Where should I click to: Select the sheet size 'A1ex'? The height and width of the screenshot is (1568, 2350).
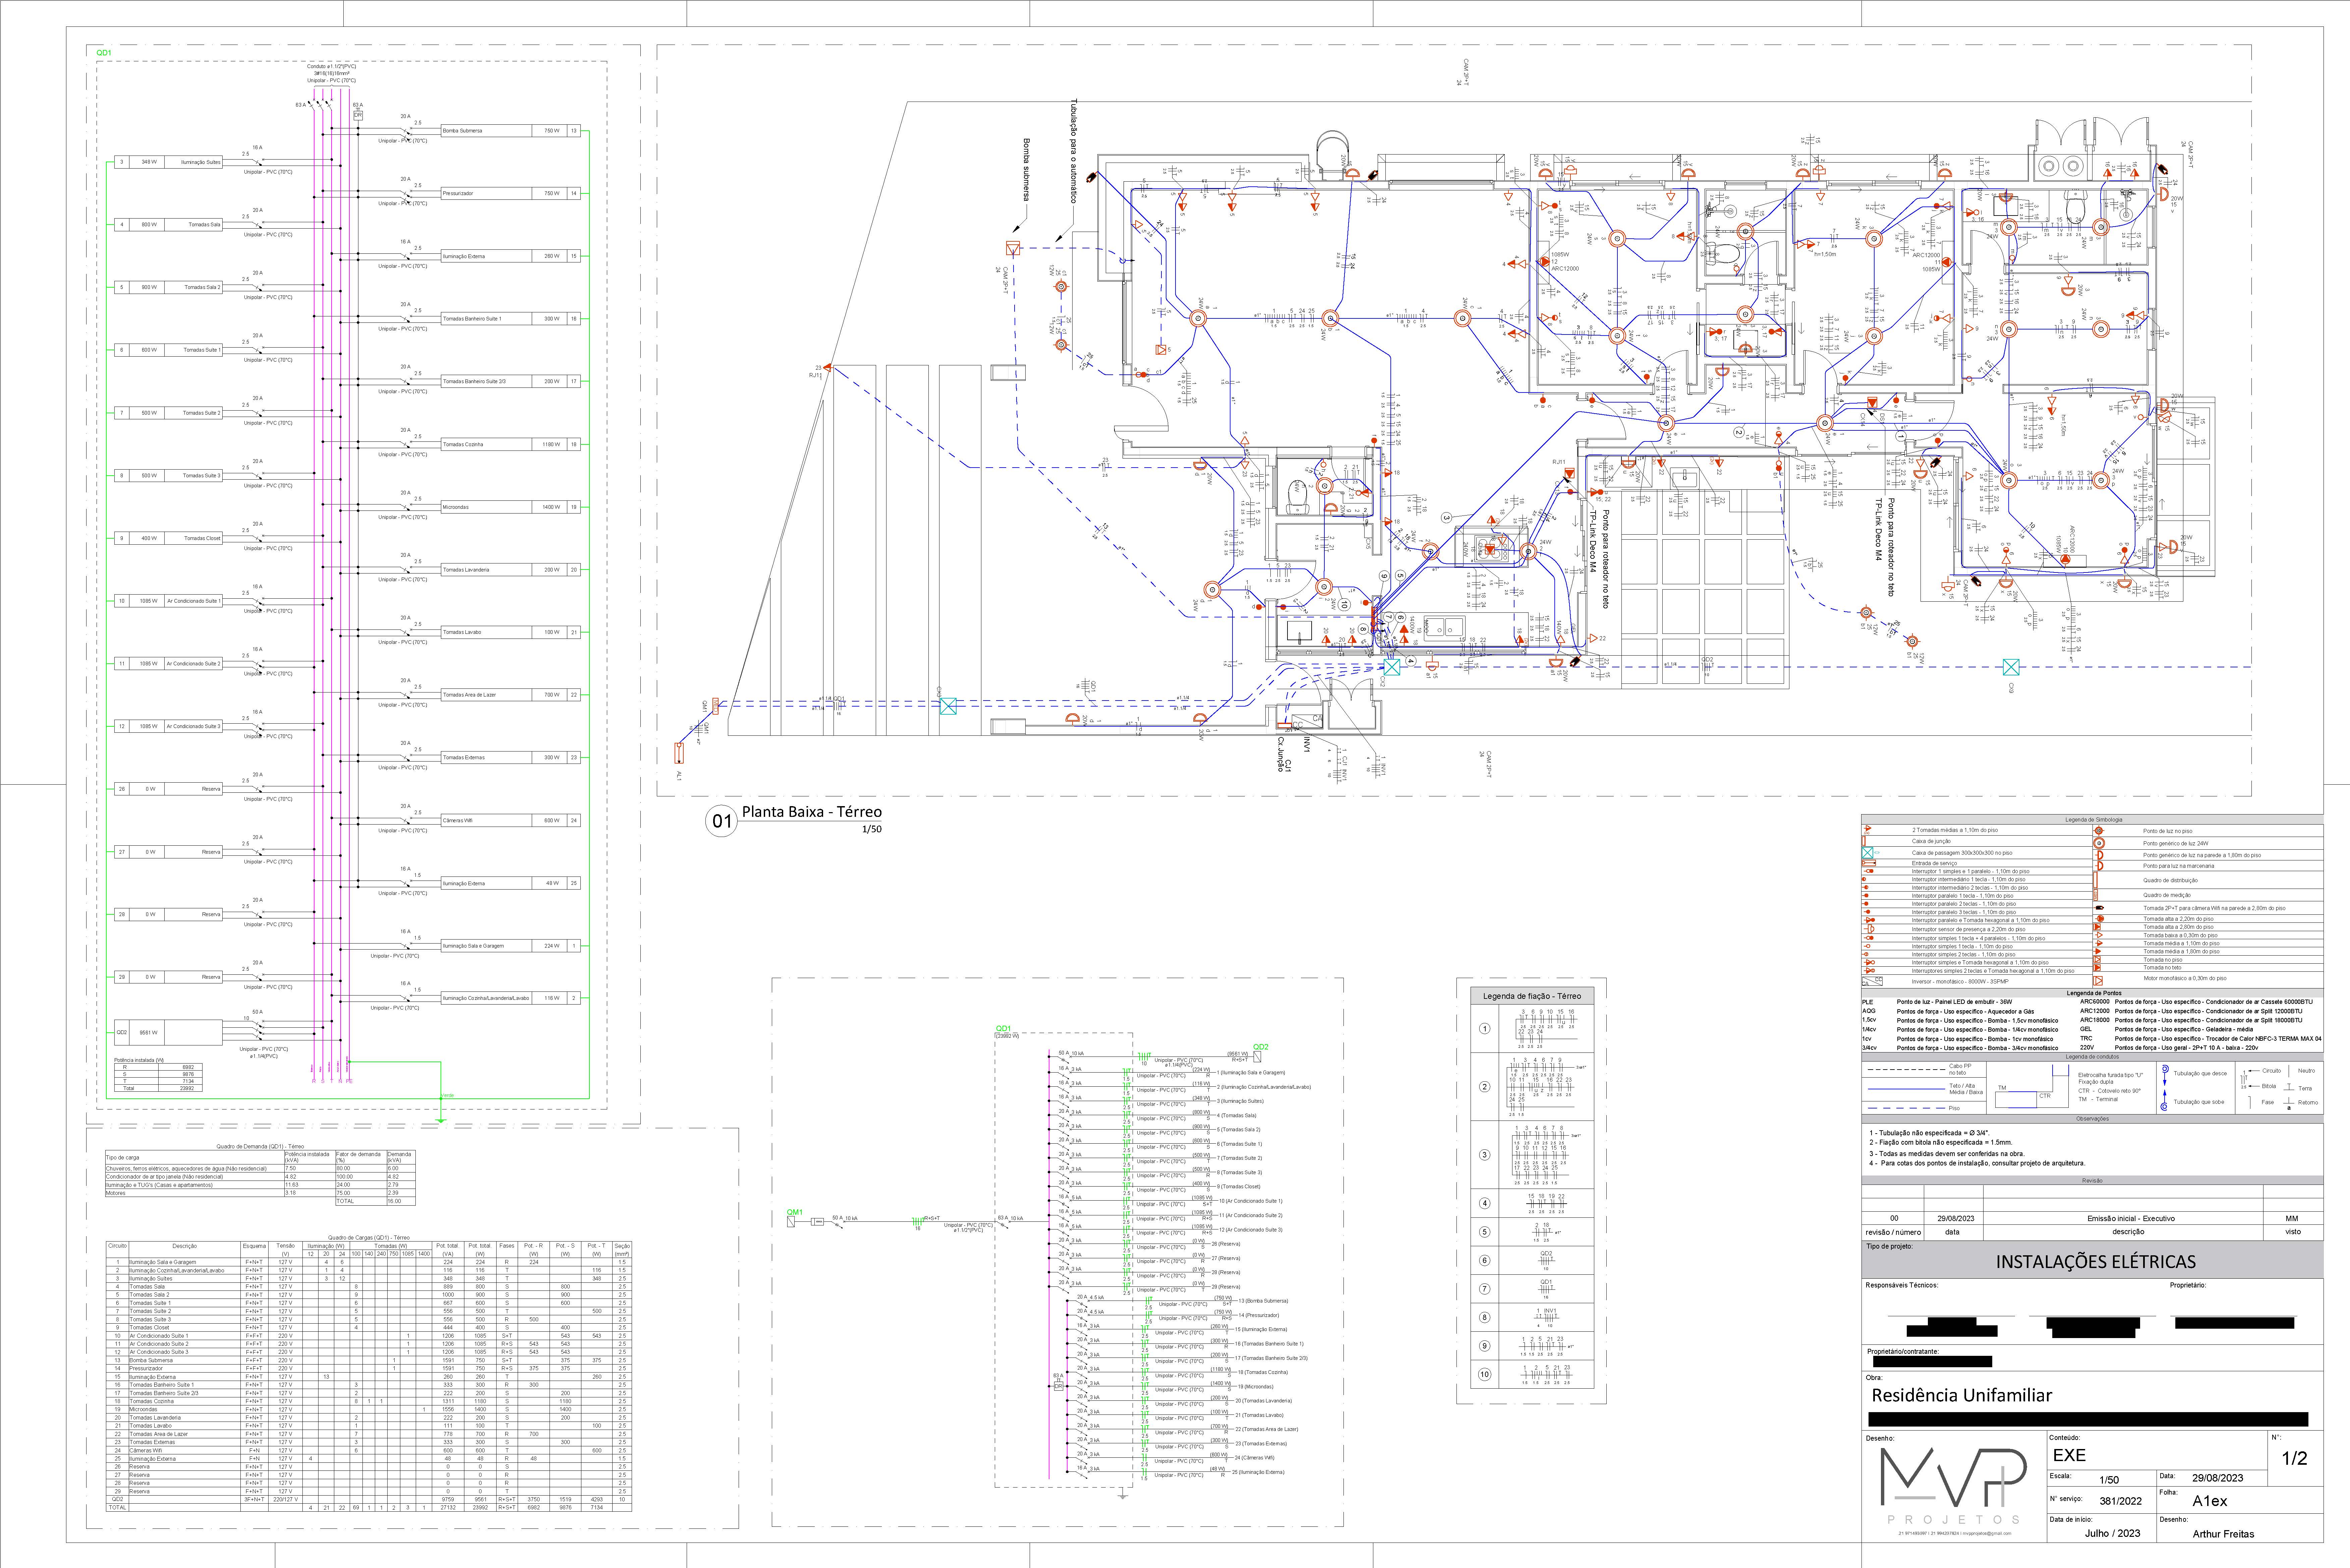[2210, 1501]
